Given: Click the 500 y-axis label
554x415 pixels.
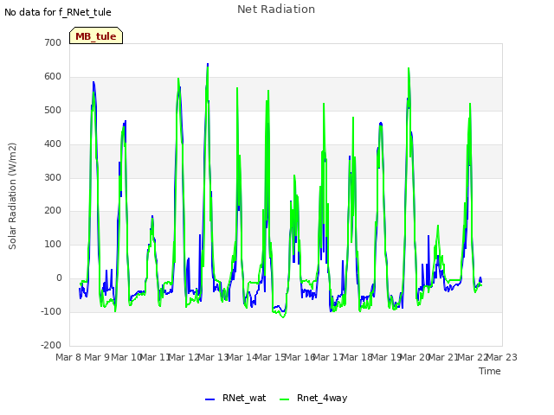Looking at the screenshot, I should click(x=53, y=110).
